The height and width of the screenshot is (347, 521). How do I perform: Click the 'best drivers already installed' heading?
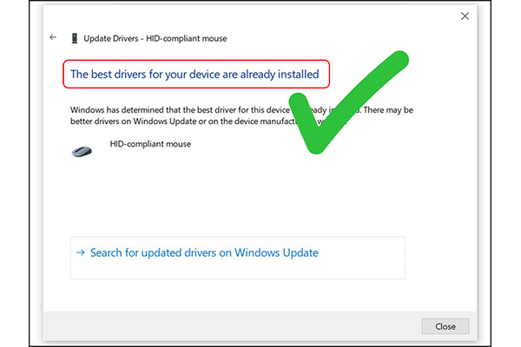point(195,75)
